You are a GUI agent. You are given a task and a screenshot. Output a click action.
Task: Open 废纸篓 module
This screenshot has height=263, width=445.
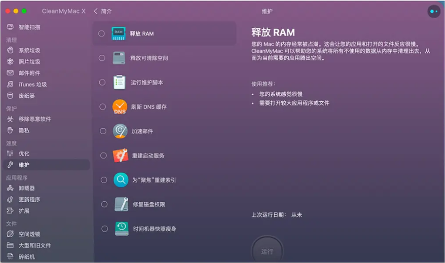coord(21,96)
